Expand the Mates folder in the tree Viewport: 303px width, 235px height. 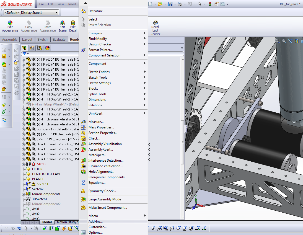[x=24, y=164]
